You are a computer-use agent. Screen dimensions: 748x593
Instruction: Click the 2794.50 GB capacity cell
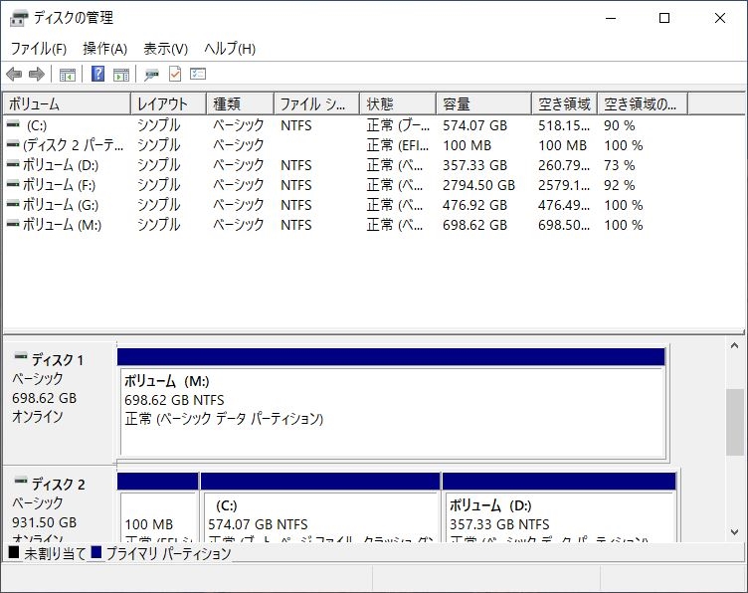[x=479, y=185]
